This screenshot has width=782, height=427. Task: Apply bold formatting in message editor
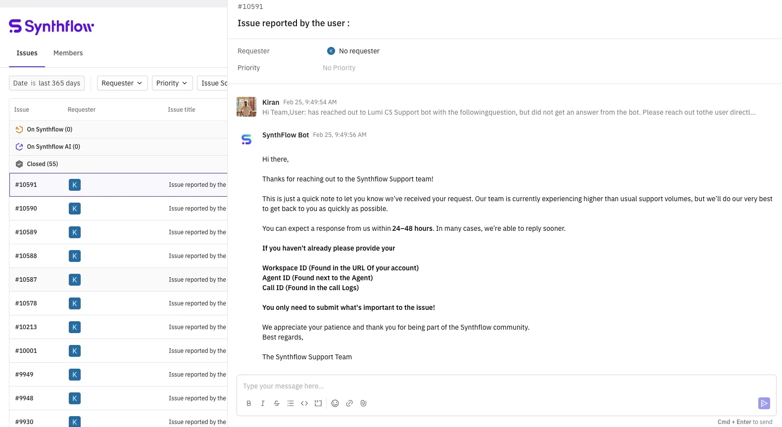point(249,403)
